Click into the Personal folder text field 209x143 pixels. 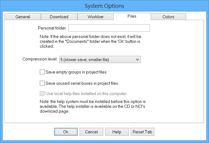[109, 28]
